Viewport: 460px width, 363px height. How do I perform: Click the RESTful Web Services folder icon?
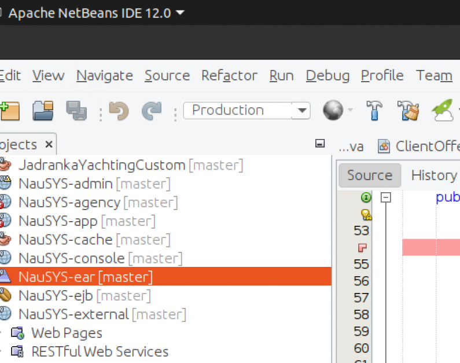pyautogui.click(x=17, y=351)
